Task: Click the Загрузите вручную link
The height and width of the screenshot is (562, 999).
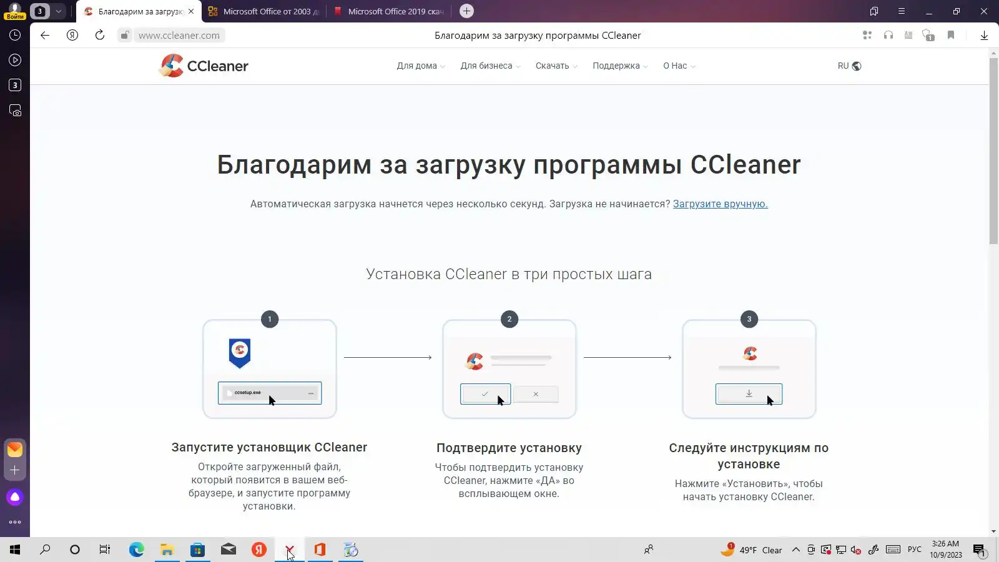Action: [x=721, y=204]
